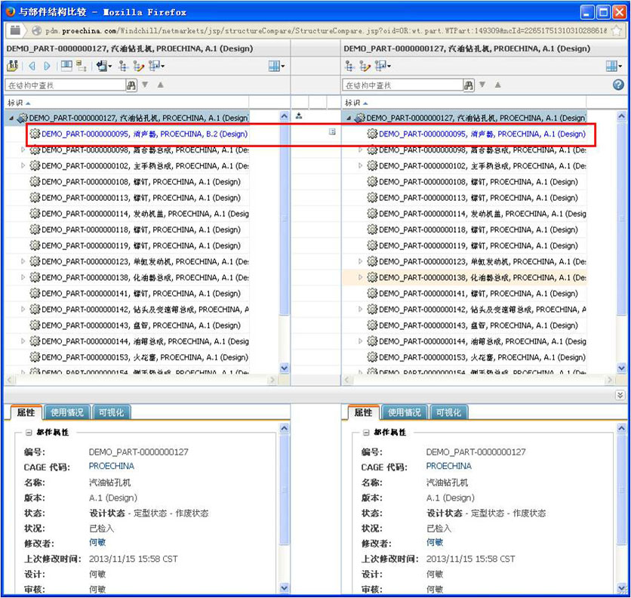Viewport: 631px width, 598px height.
Task: Click the split-pane layout icon in left toolbar
Action: 66,66
